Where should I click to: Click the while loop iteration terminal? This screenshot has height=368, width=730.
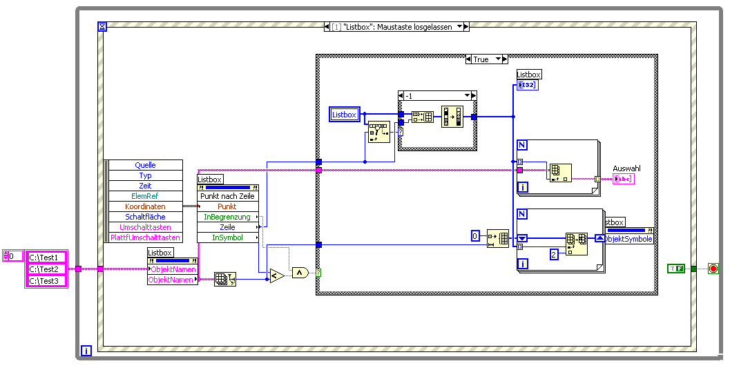85,351
